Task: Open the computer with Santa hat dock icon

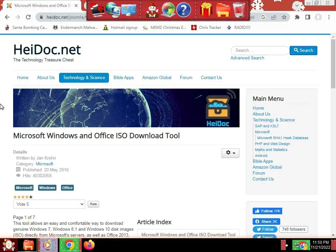Action: tap(97, 10)
